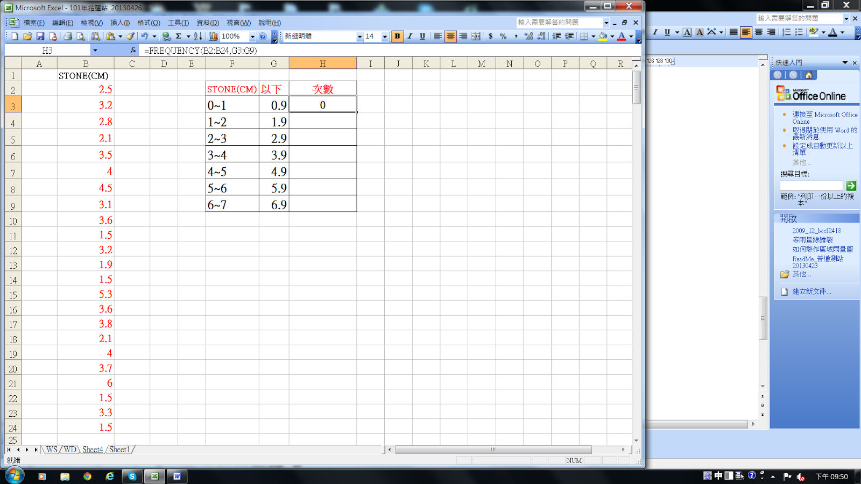Toggle right alignment in Excel
Image resolution: width=861 pixels, height=484 pixels.
(463, 37)
